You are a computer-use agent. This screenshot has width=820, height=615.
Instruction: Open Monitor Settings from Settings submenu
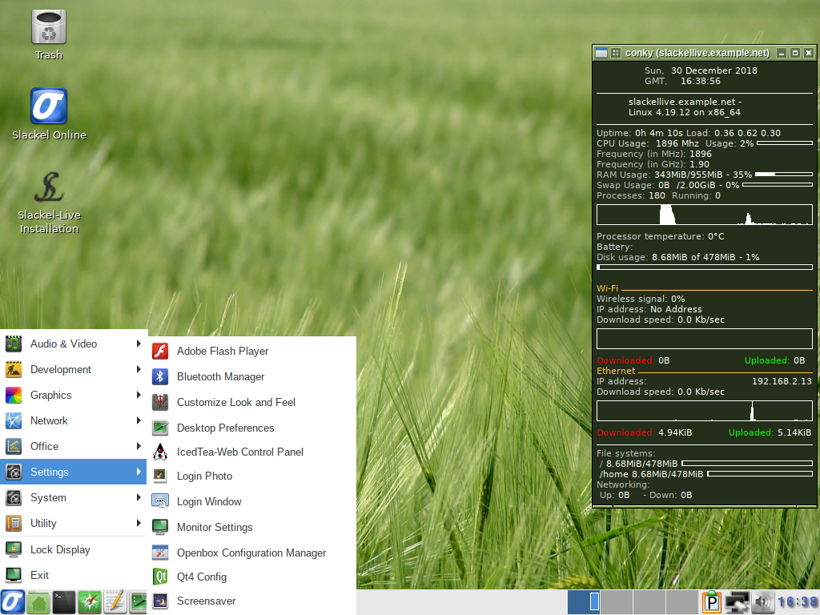(x=252, y=527)
